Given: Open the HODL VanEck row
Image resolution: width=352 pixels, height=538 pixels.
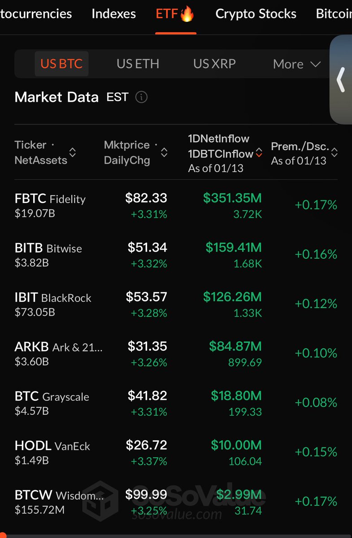Looking at the screenshot, I should point(176,452).
